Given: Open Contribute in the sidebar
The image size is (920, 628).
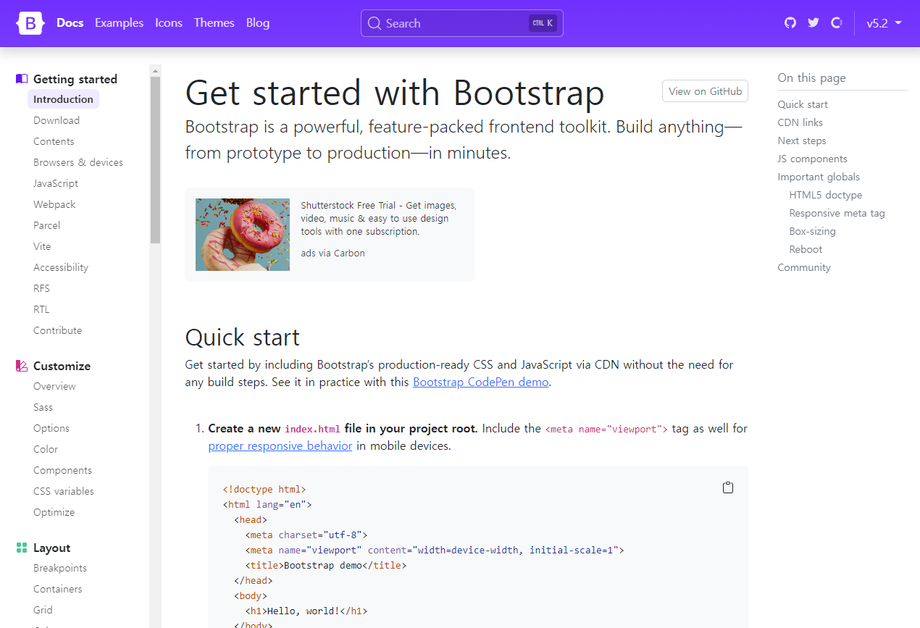Looking at the screenshot, I should (x=58, y=330).
